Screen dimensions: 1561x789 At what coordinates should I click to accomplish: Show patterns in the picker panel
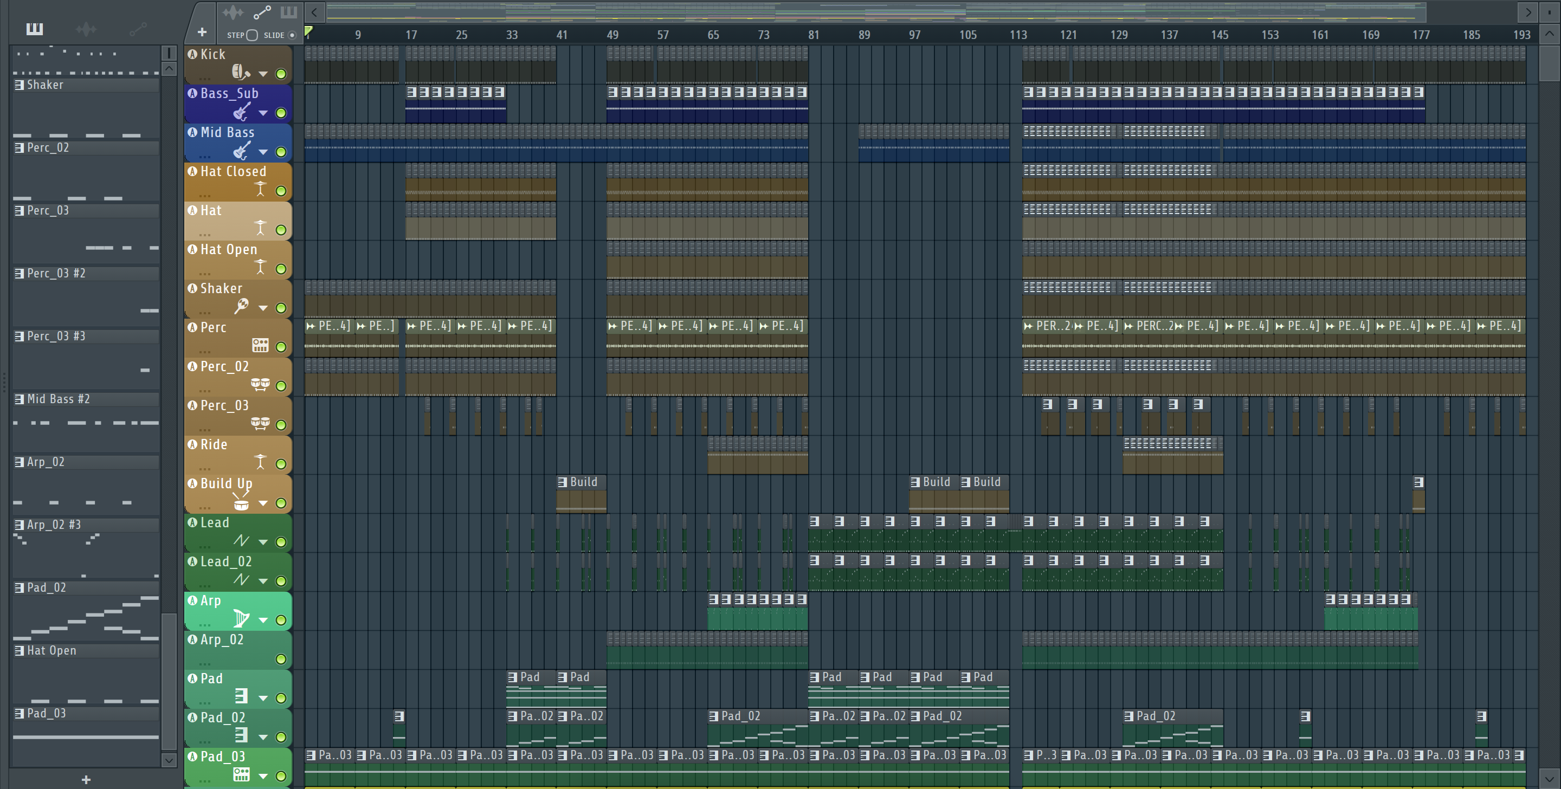click(35, 29)
